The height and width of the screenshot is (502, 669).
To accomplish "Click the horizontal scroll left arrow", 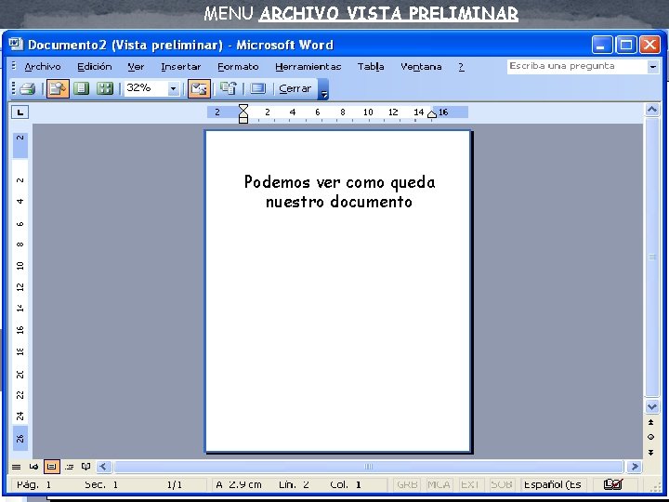I will point(104,467).
